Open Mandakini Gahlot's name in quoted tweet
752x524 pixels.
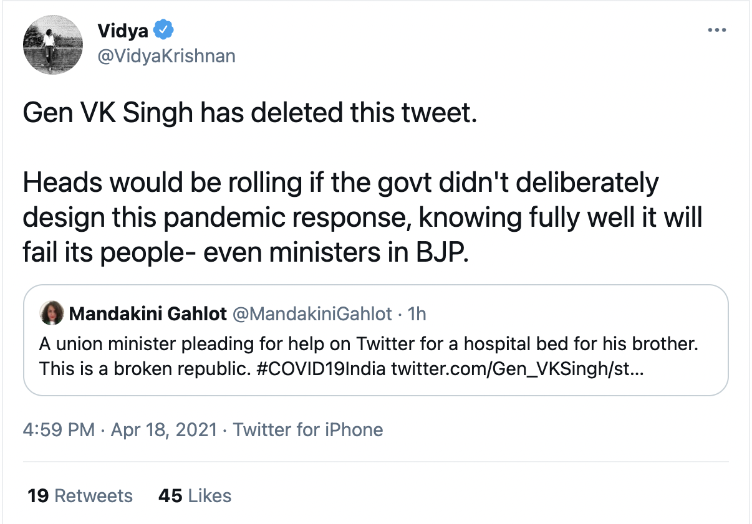(x=148, y=313)
